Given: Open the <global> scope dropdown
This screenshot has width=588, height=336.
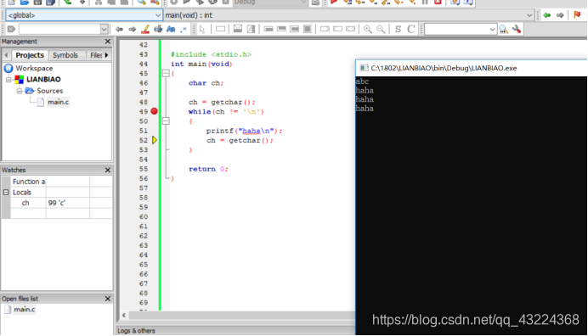Looking at the screenshot, I should pos(84,15).
